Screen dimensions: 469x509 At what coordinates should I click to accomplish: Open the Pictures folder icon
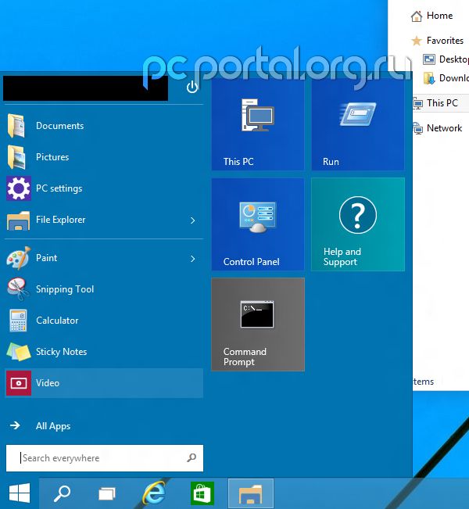[x=16, y=157]
